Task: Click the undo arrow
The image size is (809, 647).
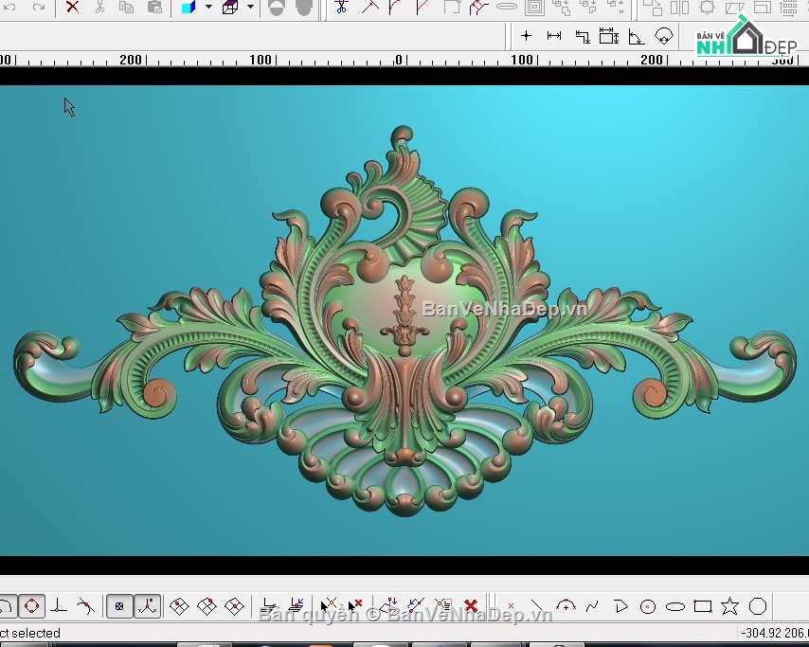Action: [10, 8]
